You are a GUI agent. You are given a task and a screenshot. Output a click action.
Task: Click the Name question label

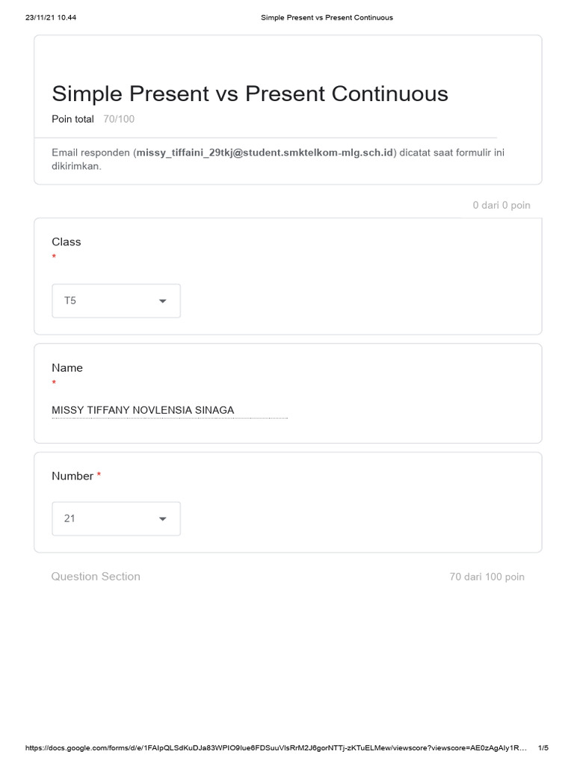pyautogui.click(x=67, y=368)
